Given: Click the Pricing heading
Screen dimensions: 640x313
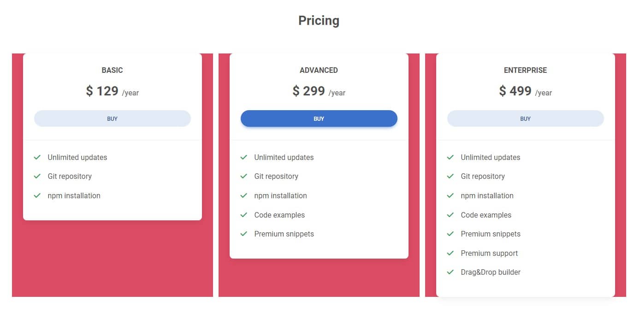Looking at the screenshot, I should (319, 21).
